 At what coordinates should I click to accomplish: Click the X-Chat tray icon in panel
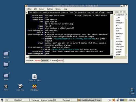[114, 100]
